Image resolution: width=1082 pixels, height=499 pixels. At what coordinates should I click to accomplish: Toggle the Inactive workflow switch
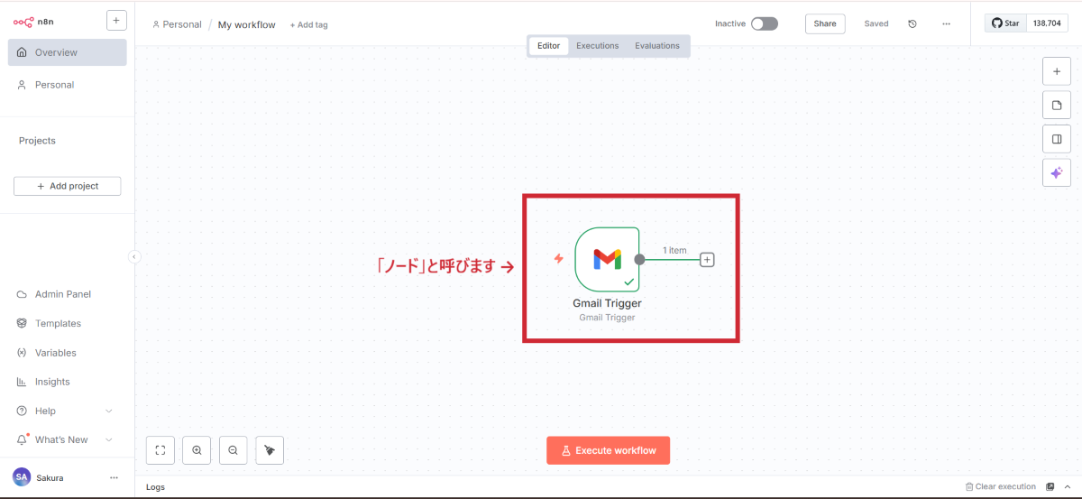tap(764, 24)
